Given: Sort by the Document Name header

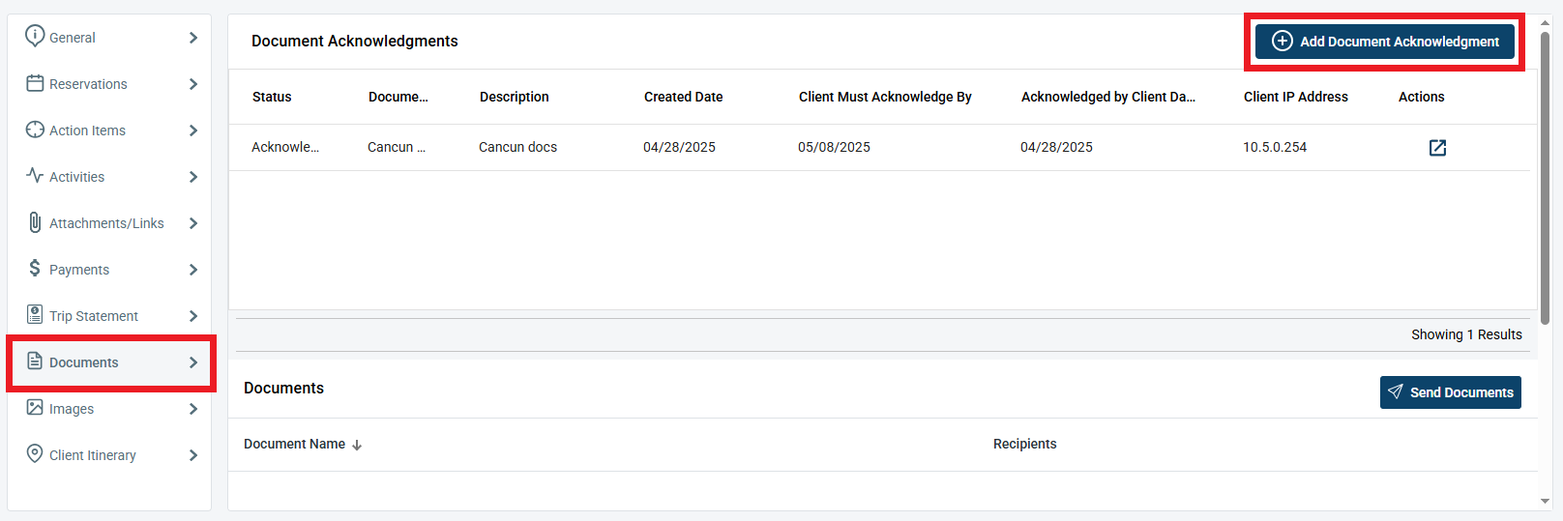Looking at the screenshot, I should [294, 444].
